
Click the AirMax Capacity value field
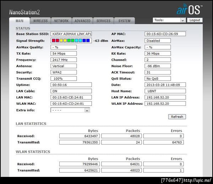158,47
